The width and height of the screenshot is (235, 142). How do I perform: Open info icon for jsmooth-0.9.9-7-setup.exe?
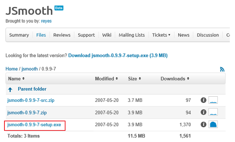tap(203, 124)
